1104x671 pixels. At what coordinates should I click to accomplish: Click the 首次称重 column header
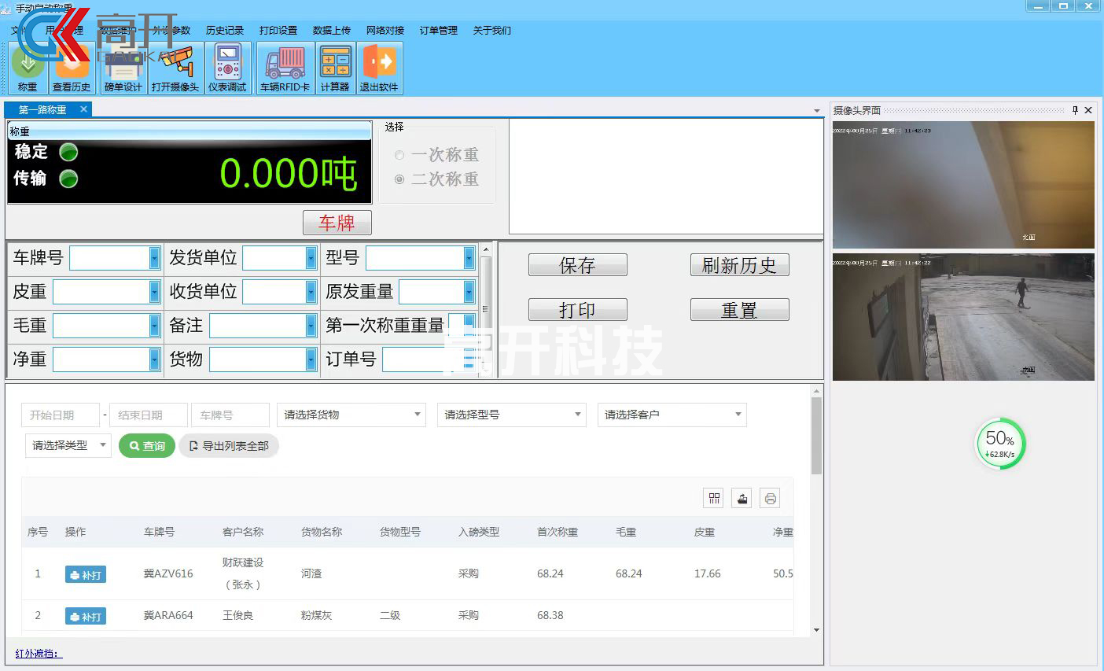[558, 533]
